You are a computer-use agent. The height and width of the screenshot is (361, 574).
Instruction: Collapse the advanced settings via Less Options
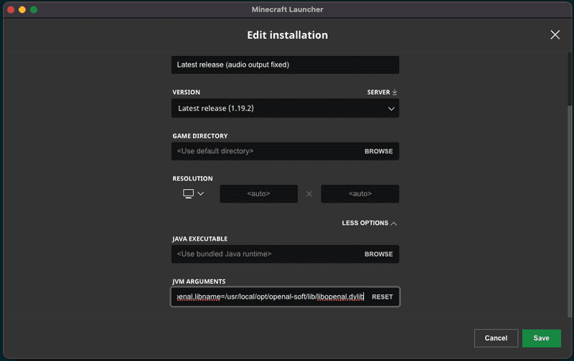pos(369,223)
